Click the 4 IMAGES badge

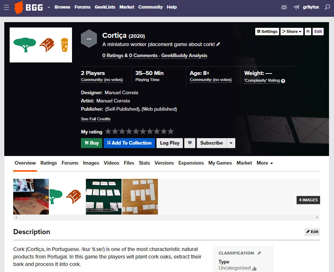308,200
